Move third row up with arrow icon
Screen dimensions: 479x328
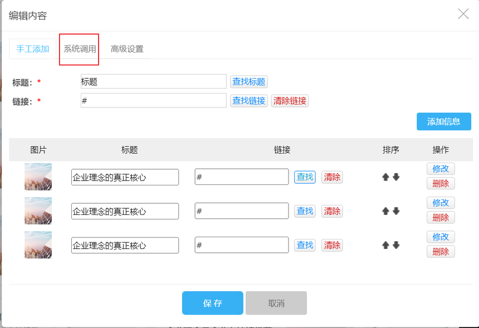point(385,245)
